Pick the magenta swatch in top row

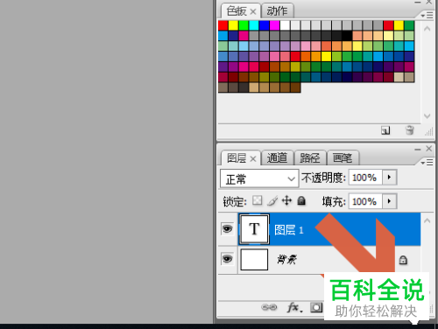tap(274, 25)
